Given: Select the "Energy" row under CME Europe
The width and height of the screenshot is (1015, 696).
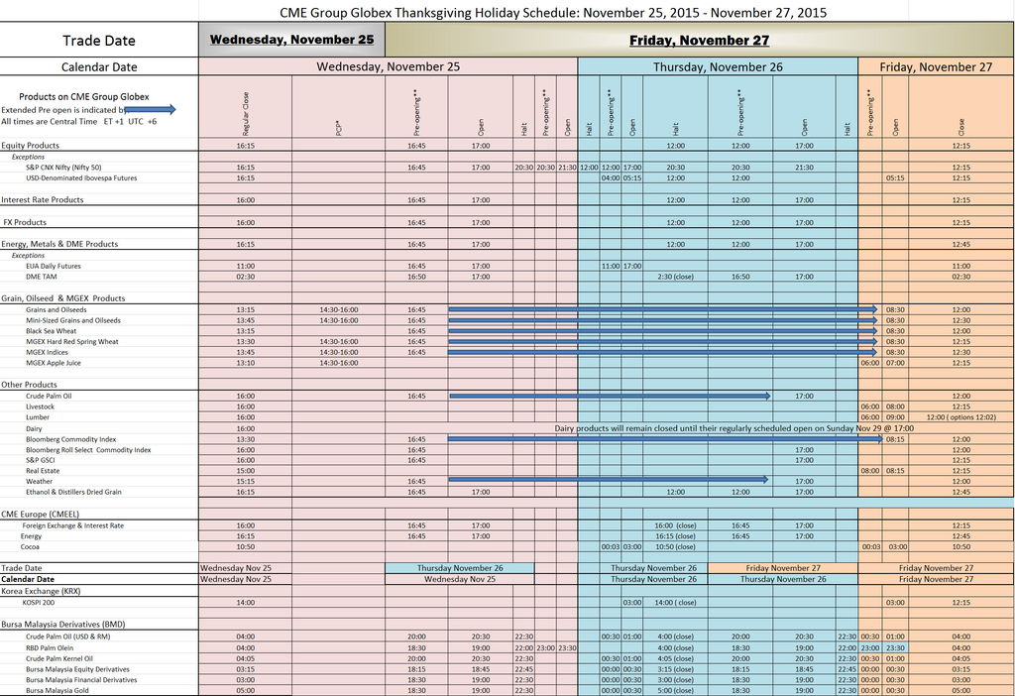Looking at the screenshot, I should [31, 536].
